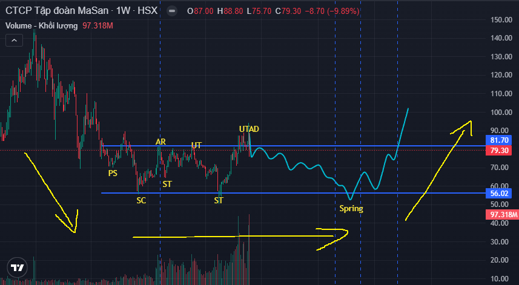
Task: Click the 150.00 price axis tick
Action: coord(501,20)
